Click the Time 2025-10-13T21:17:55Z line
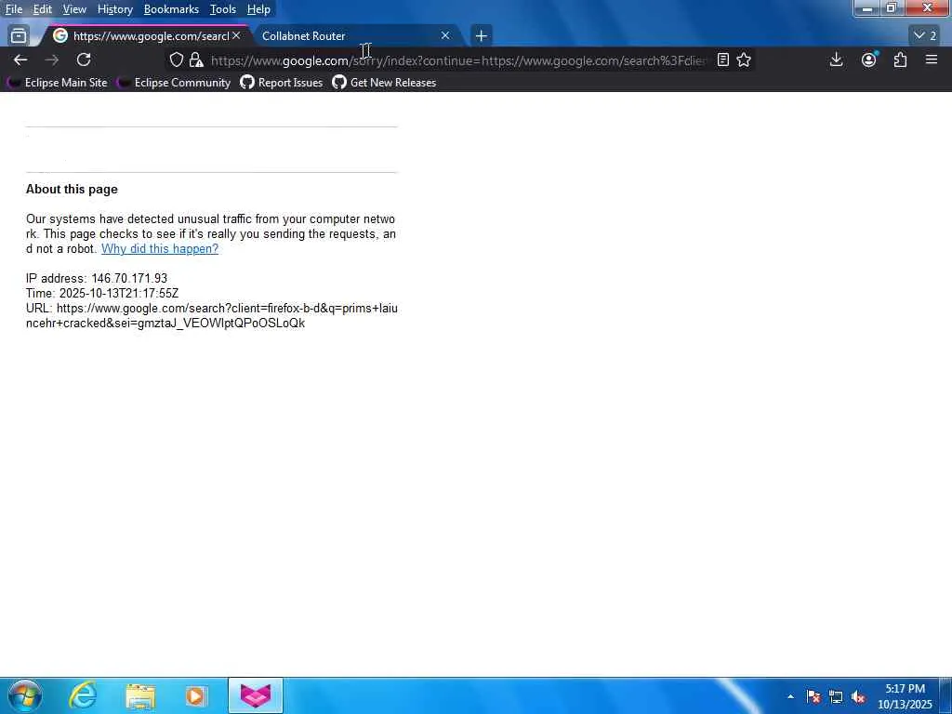The image size is (952, 714). 102,293
